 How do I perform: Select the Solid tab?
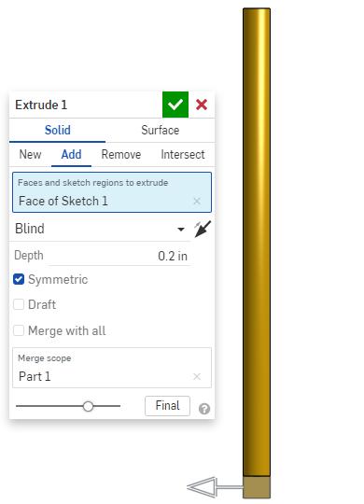click(x=58, y=130)
